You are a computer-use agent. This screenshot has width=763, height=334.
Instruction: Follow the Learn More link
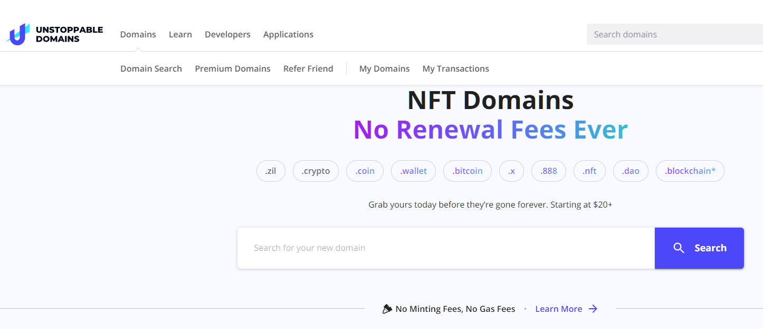559,309
